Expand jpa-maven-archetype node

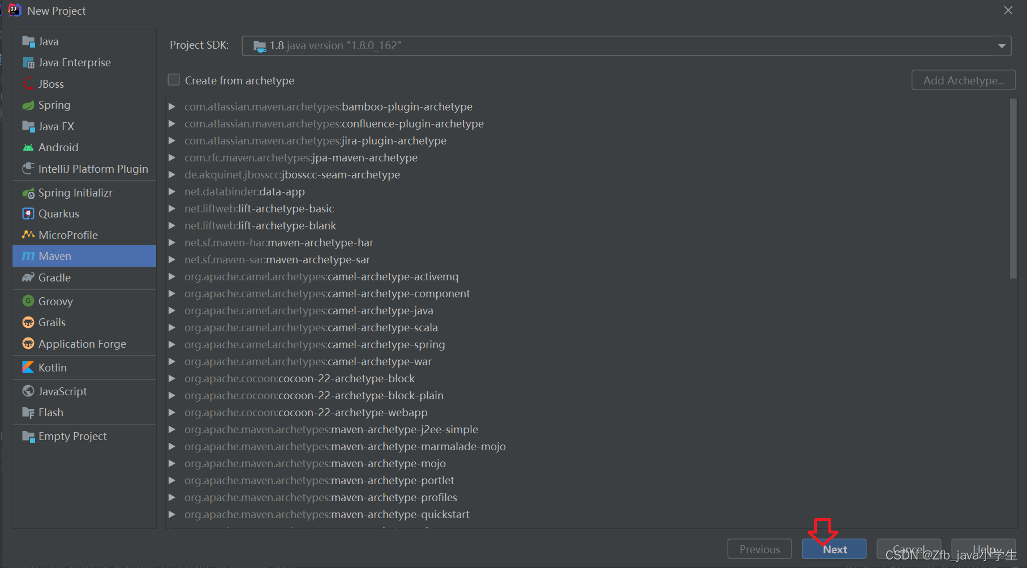(172, 157)
